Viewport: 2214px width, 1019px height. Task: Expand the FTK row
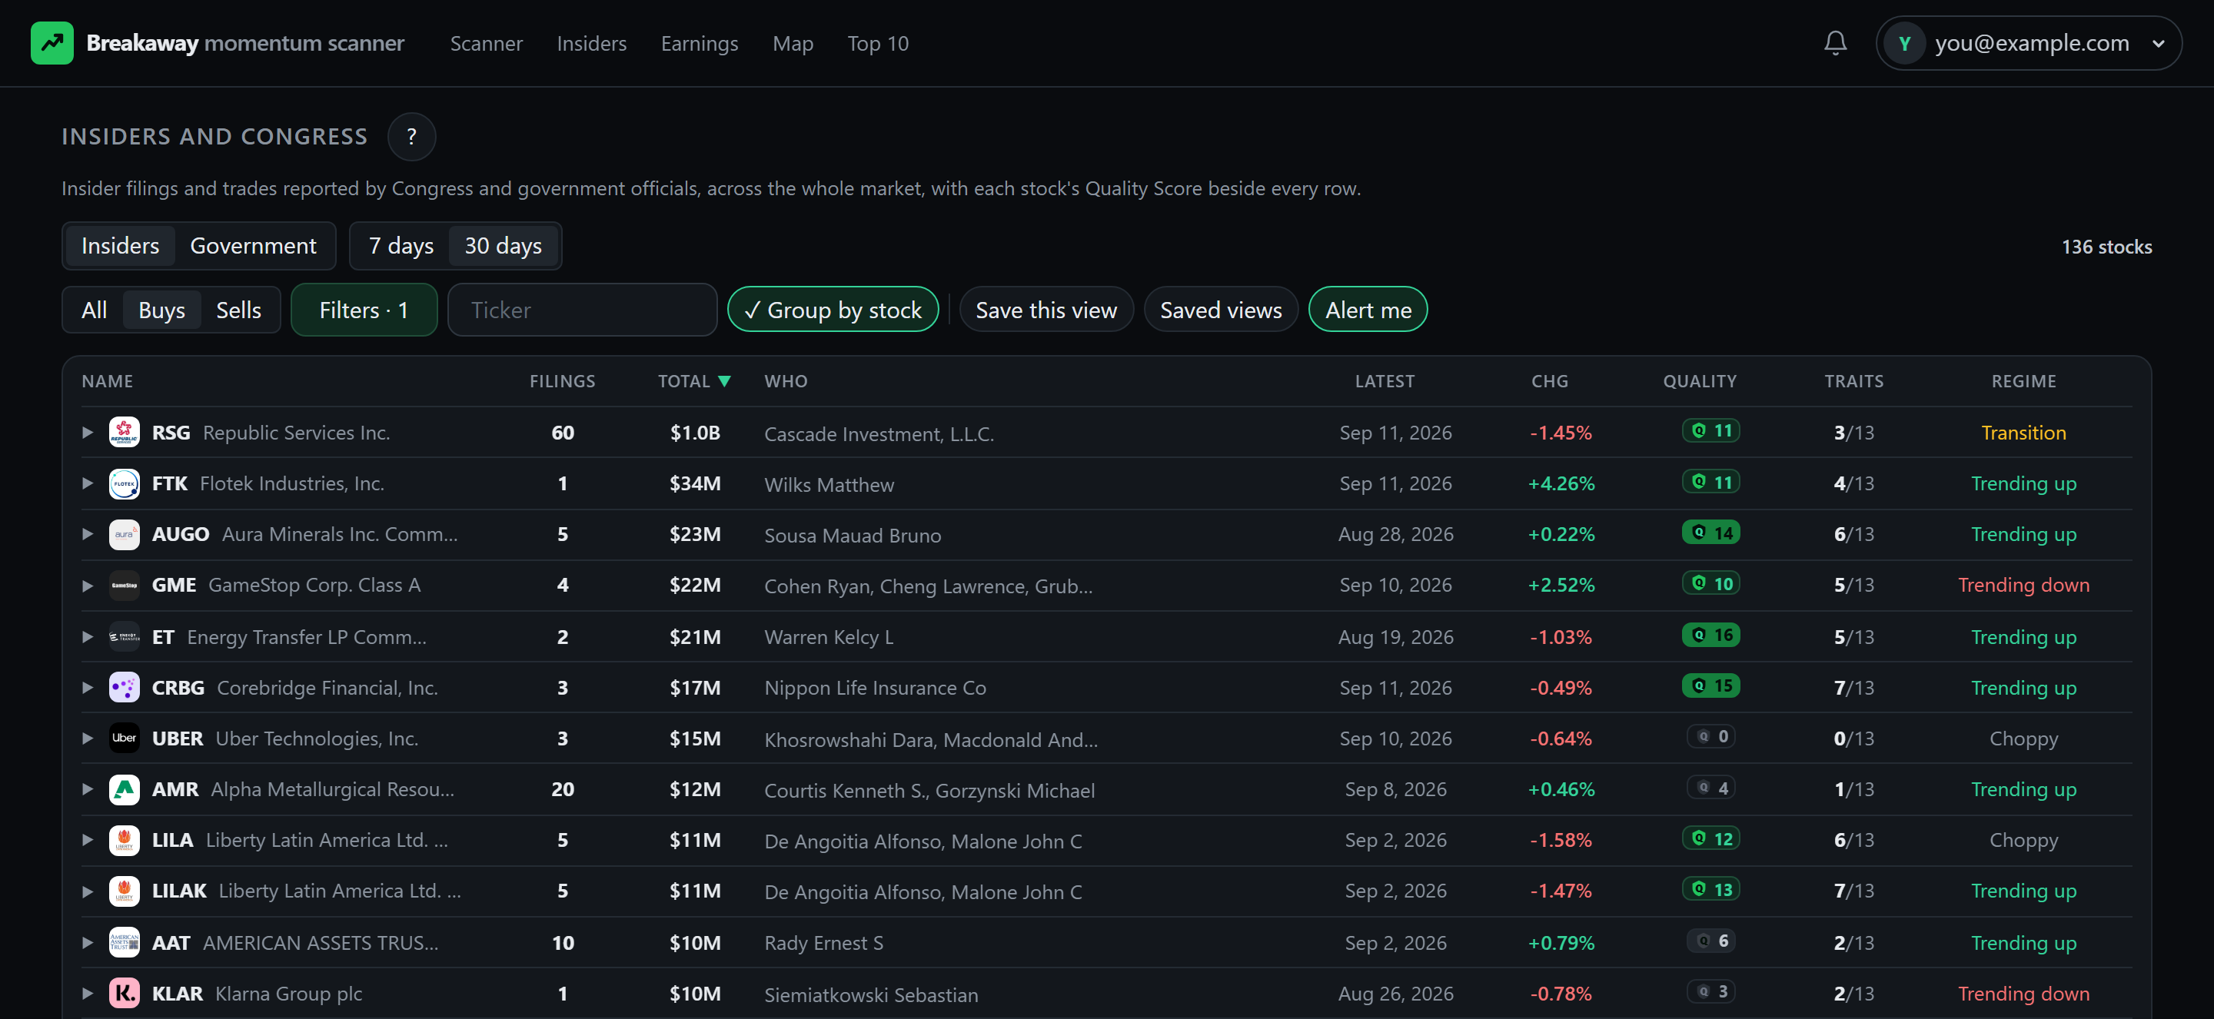[87, 483]
